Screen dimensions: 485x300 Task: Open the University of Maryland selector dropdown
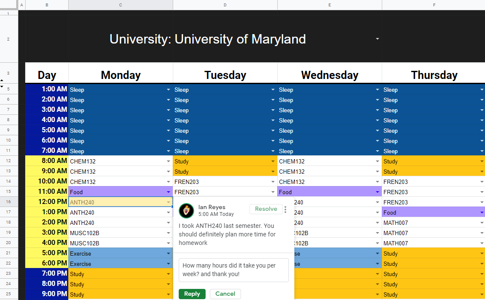(377, 39)
